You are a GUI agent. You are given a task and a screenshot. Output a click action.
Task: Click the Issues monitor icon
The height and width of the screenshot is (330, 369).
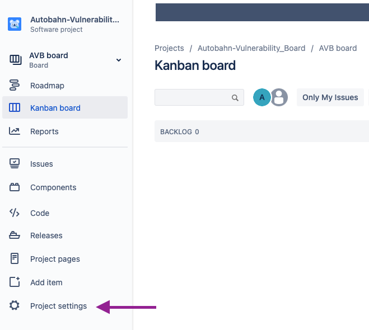click(15, 163)
